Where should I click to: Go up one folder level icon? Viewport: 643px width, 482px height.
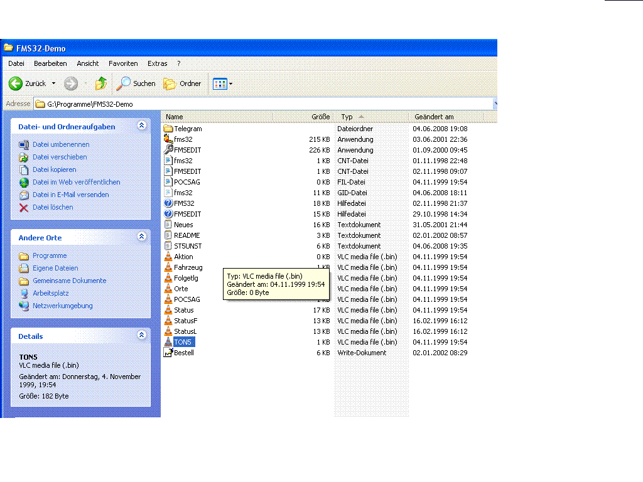[x=101, y=83]
